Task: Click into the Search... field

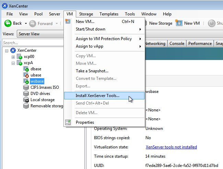Action: [33, 43]
